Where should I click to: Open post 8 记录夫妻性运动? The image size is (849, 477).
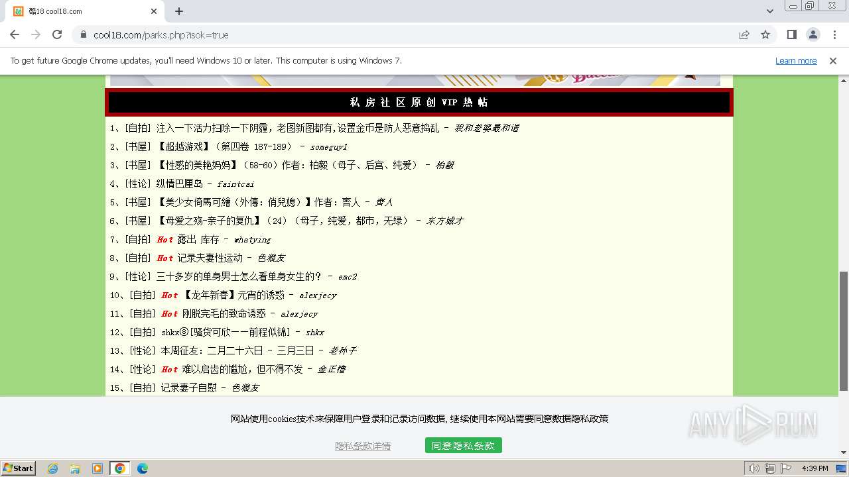click(210, 258)
